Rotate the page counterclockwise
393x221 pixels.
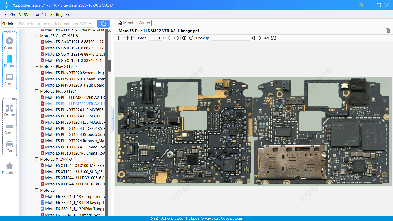pyautogui.click(x=126, y=38)
